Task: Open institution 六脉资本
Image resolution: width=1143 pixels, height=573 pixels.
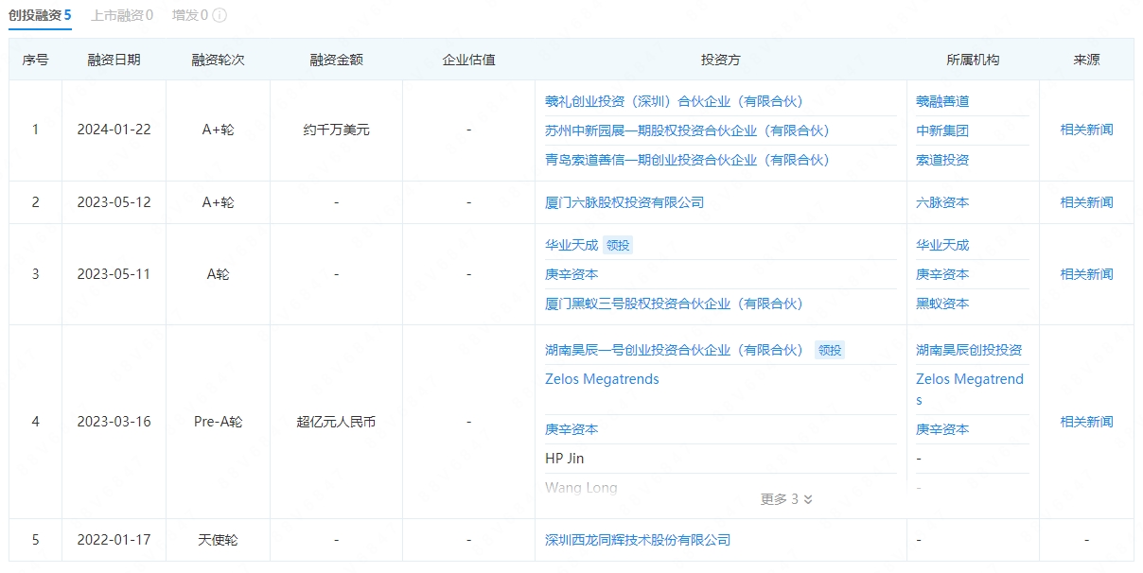Action: (942, 202)
